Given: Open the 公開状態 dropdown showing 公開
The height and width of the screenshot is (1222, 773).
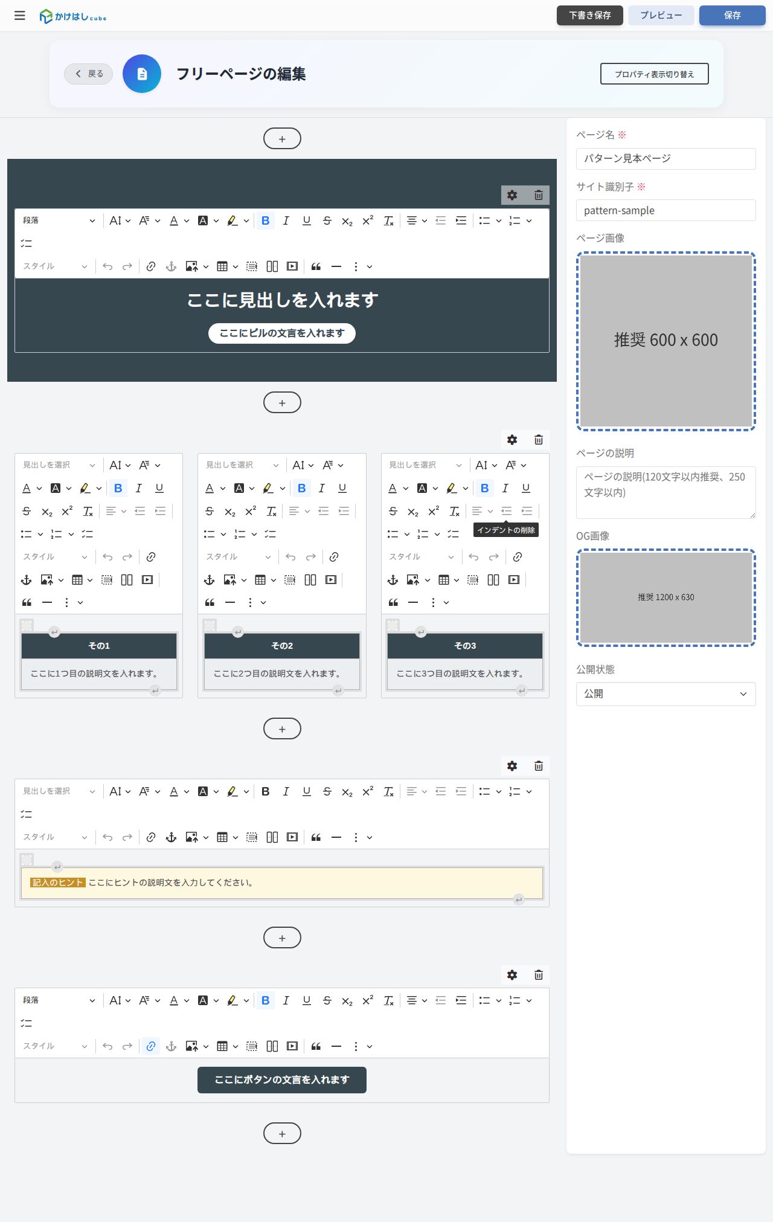Looking at the screenshot, I should [x=666, y=694].
